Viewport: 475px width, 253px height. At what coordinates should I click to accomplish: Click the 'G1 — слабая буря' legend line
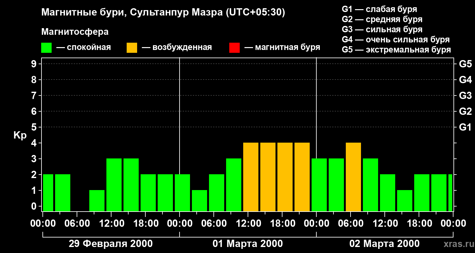point(379,9)
